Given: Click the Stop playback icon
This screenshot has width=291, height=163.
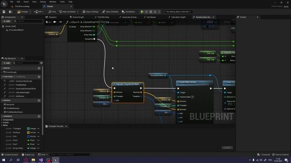Looking at the screenshot, I should click(x=151, y=12).
